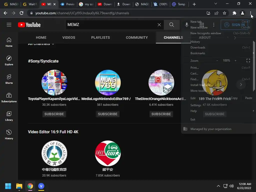
Task: Go forward in the browser
Action: pyautogui.click(x=13, y=13)
